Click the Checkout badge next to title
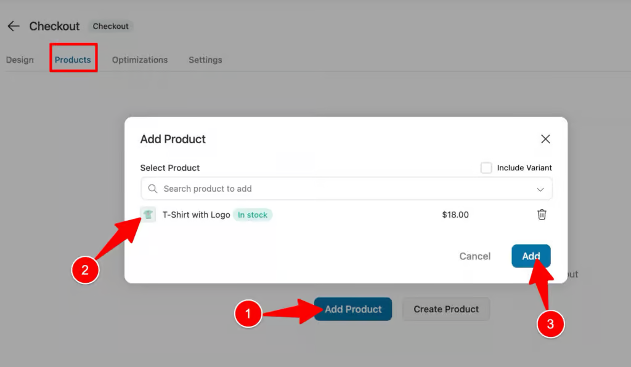Screen dimensions: 631x367 point(111,26)
